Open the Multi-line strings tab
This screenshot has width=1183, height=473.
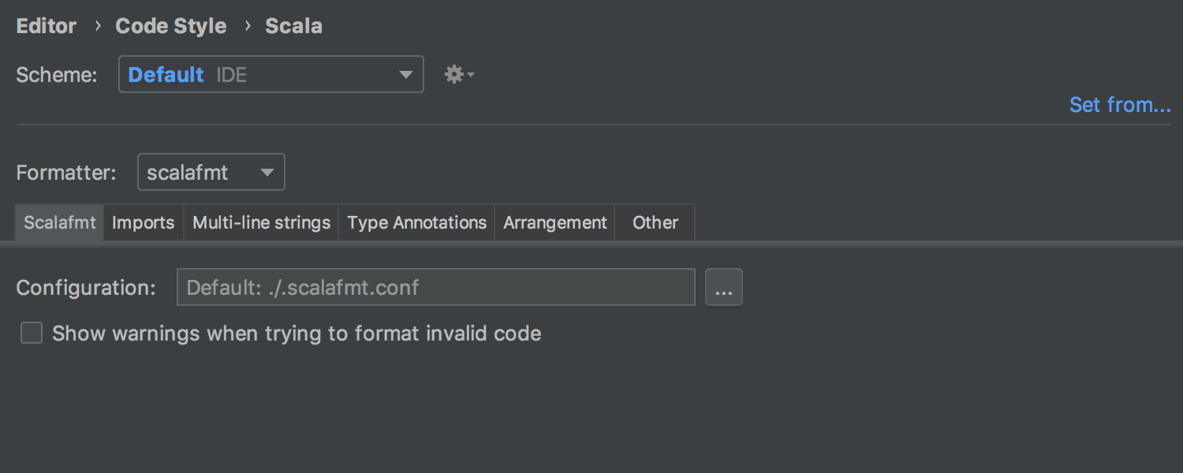pyautogui.click(x=261, y=222)
